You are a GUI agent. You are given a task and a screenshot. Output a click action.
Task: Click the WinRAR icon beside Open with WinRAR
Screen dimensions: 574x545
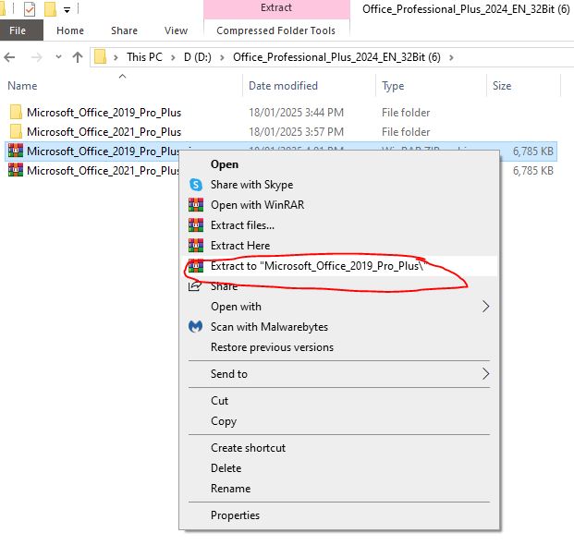(x=196, y=205)
